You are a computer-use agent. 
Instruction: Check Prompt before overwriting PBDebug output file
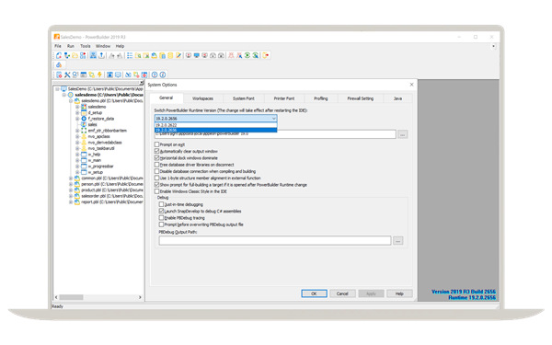pos(161,224)
